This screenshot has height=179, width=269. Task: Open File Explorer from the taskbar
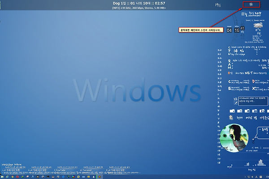point(2,177)
